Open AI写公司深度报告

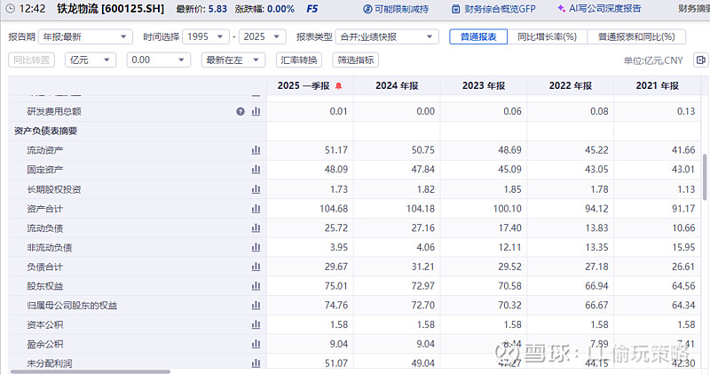point(600,9)
